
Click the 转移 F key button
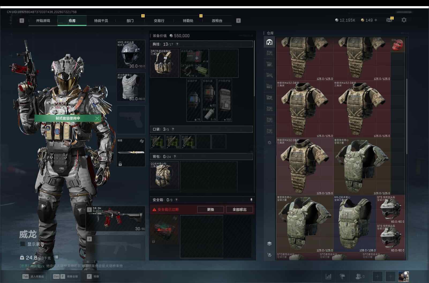pyautogui.click(x=93, y=276)
